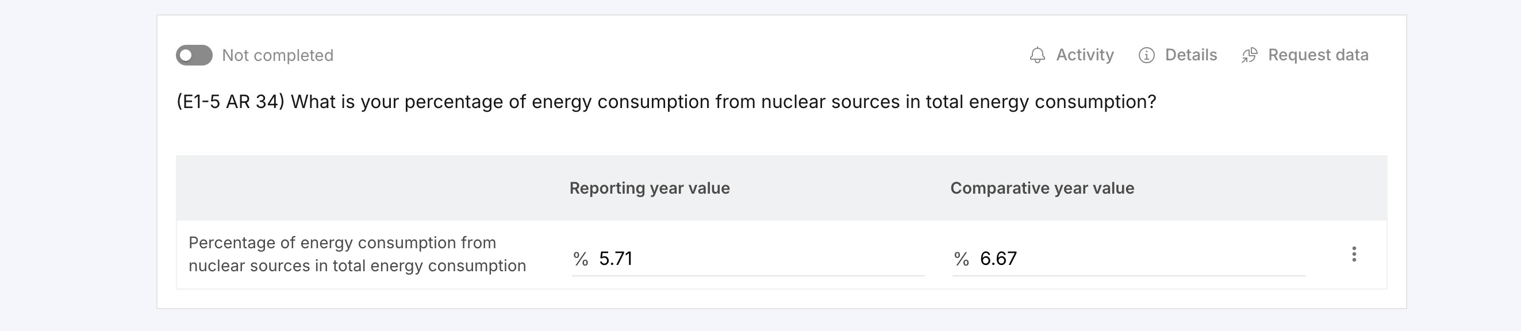1521x331 pixels.
Task: Click the Activity bell icon
Action: point(1037,56)
